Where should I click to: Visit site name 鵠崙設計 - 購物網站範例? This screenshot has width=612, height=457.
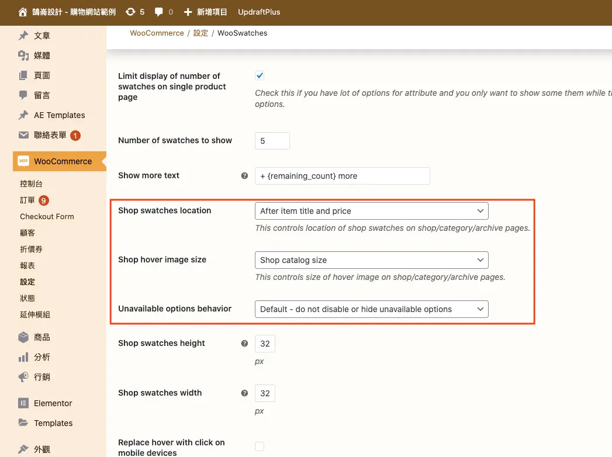pyautogui.click(x=74, y=12)
